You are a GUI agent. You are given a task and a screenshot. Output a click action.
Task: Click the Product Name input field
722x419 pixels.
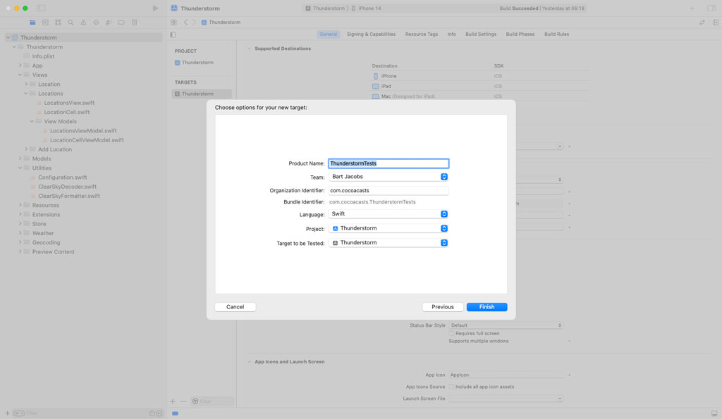(388, 163)
